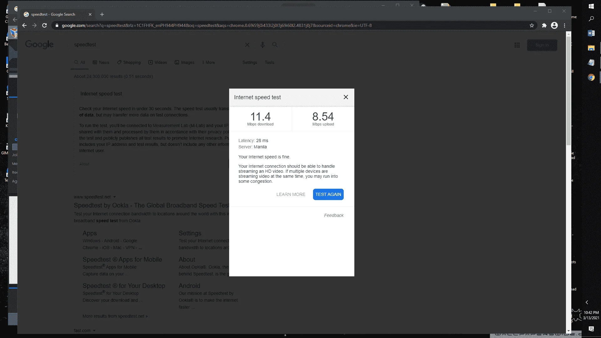
Task: Click the Chrome back arrow
Action: click(24, 25)
